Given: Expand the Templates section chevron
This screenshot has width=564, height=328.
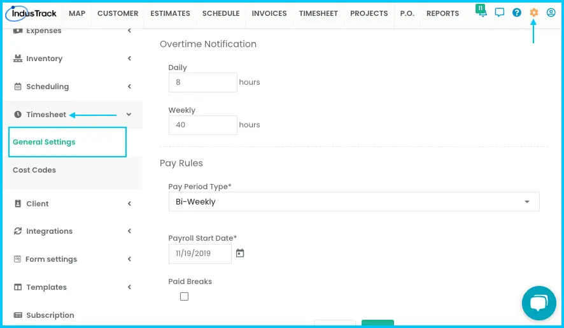Looking at the screenshot, I should (x=129, y=287).
